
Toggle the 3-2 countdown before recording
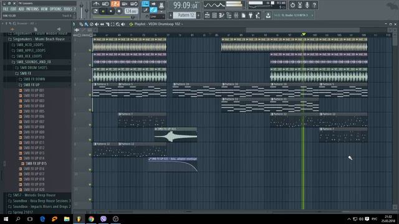(115, 4)
